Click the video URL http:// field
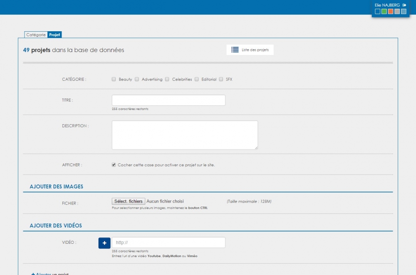 coord(168,242)
